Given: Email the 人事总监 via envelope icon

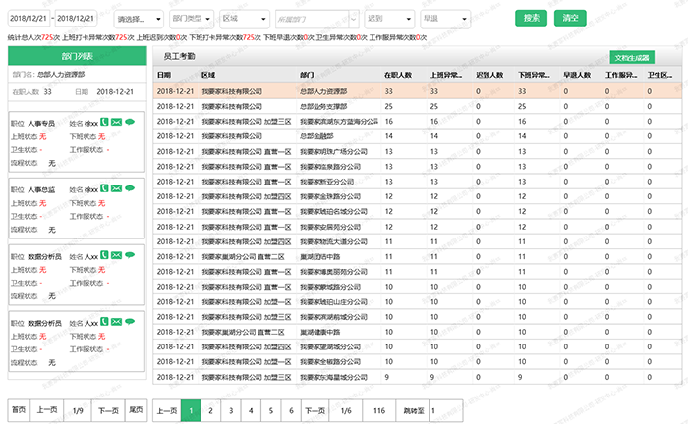Looking at the screenshot, I should point(116,188).
